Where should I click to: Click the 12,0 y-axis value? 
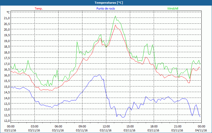click(7, 120)
